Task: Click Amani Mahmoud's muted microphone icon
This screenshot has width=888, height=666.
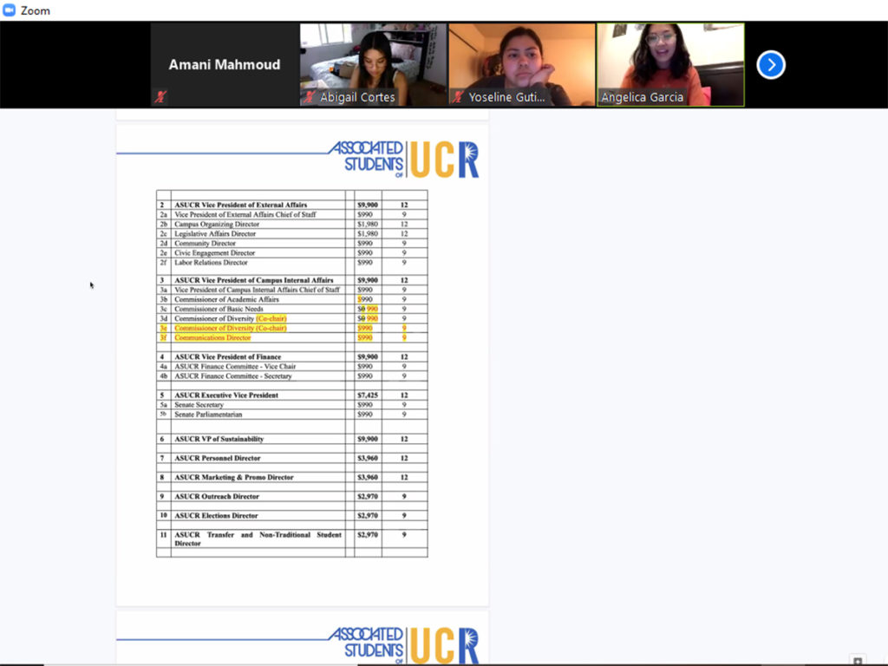Action: [160, 97]
